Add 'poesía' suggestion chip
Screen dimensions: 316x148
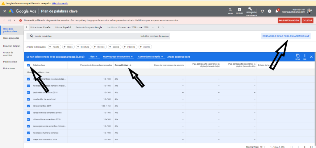pos(114,47)
